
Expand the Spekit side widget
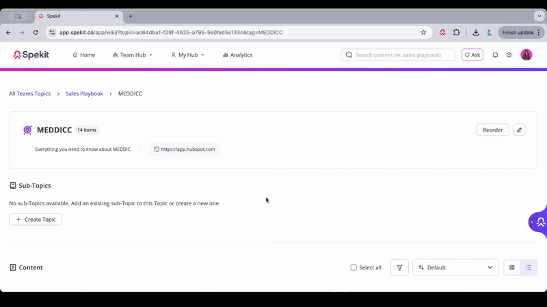pyautogui.click(x=538, y=222)
